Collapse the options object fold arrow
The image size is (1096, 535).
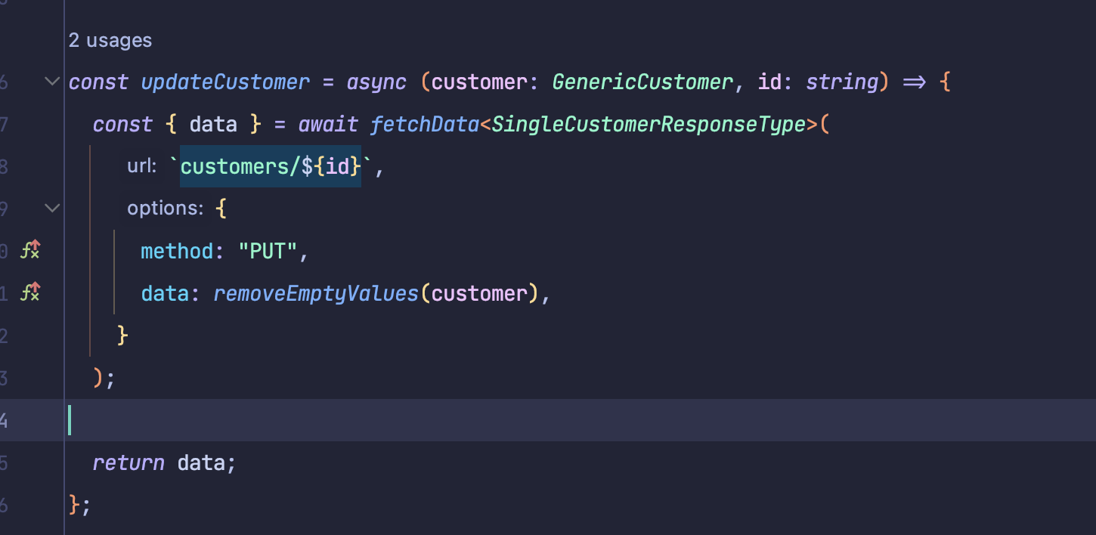[x=51, y=208]
